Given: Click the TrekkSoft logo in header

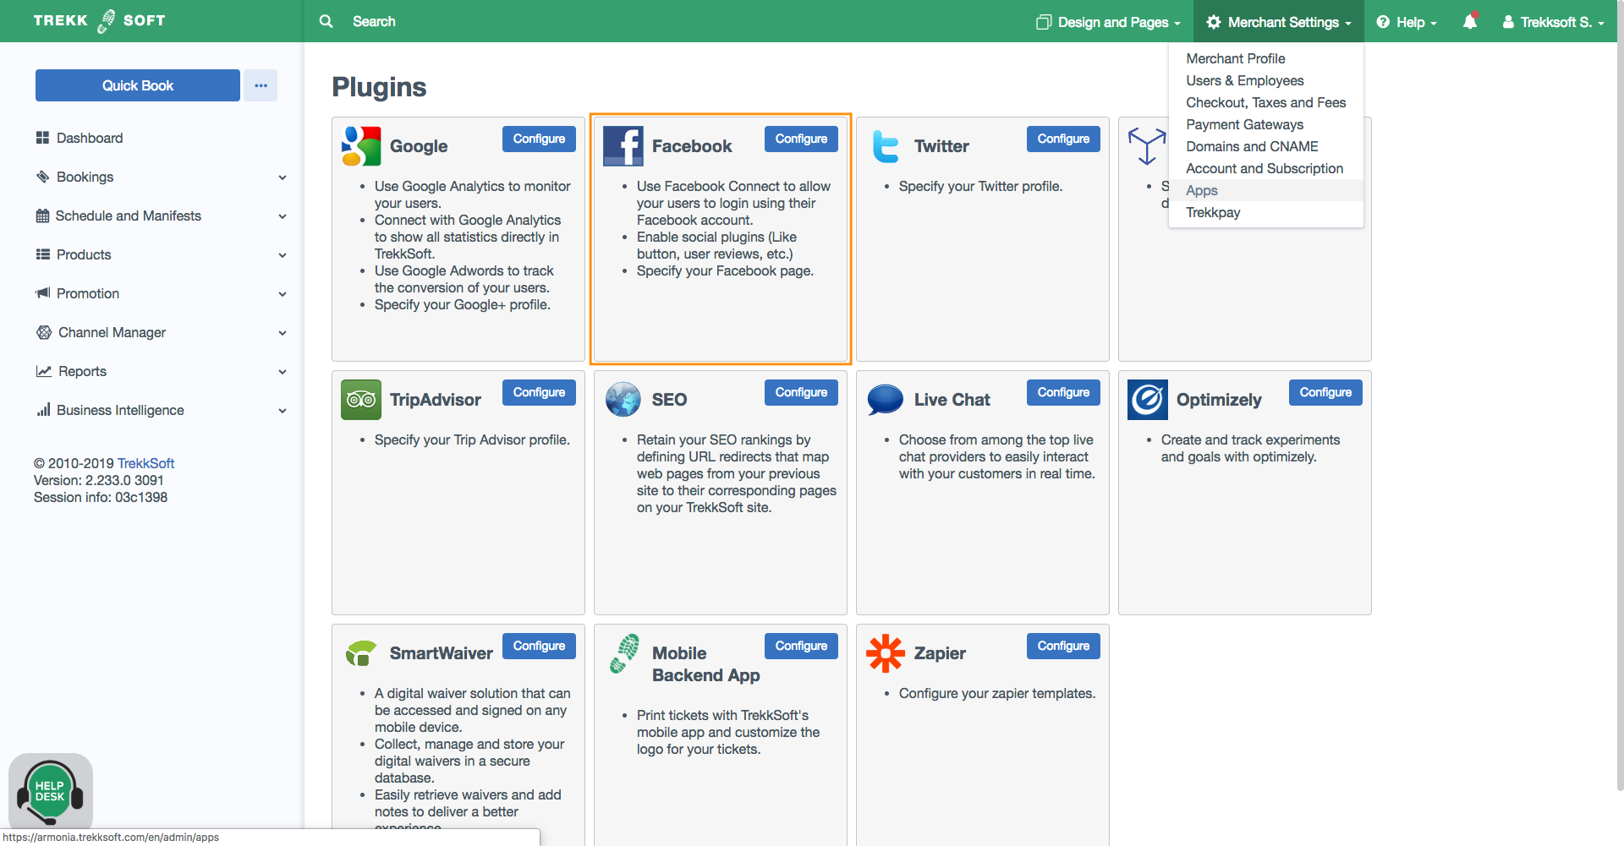Looking at the screenshot, I should pyautogui.click(x=100, y=21).
